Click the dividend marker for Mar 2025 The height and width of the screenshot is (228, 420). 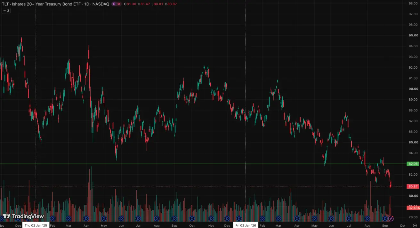click(68, 218)
